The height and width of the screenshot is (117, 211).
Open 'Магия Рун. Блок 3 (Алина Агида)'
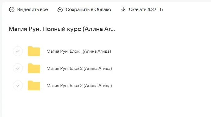[x=79, y=85]
